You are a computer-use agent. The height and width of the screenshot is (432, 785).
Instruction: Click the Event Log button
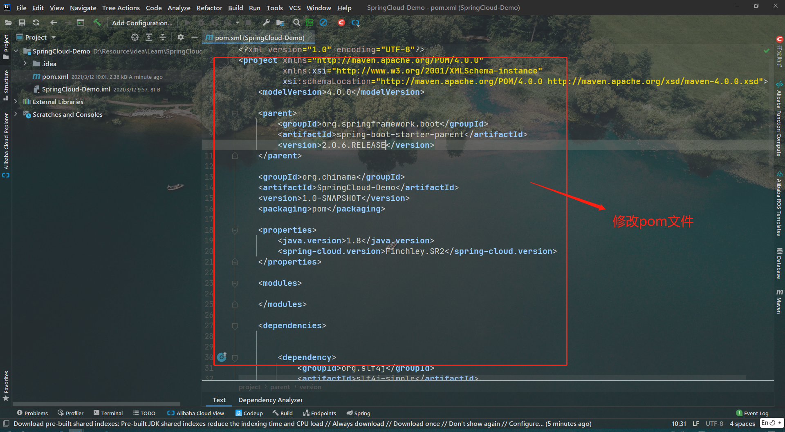click(x=752, y=413)
